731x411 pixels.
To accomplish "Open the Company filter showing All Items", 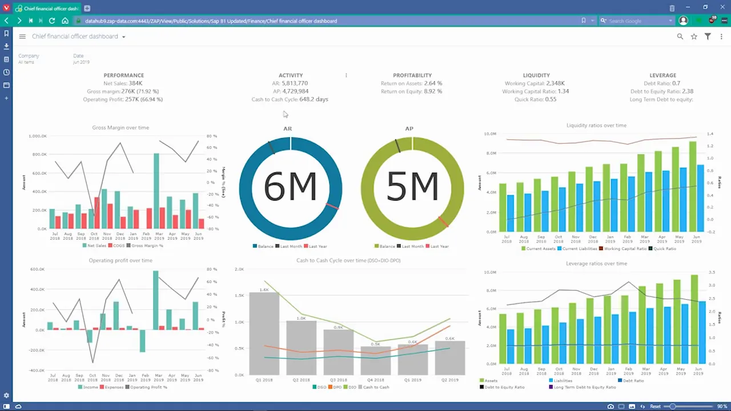I will [29, 59].
